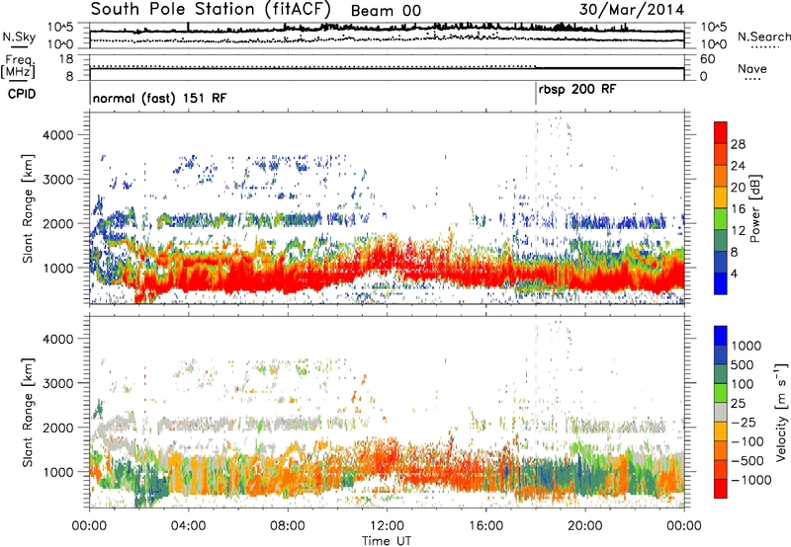Click the "28" Power colorbar value
The width and height of the screenshot is (791, 547).
click(738, 144)
